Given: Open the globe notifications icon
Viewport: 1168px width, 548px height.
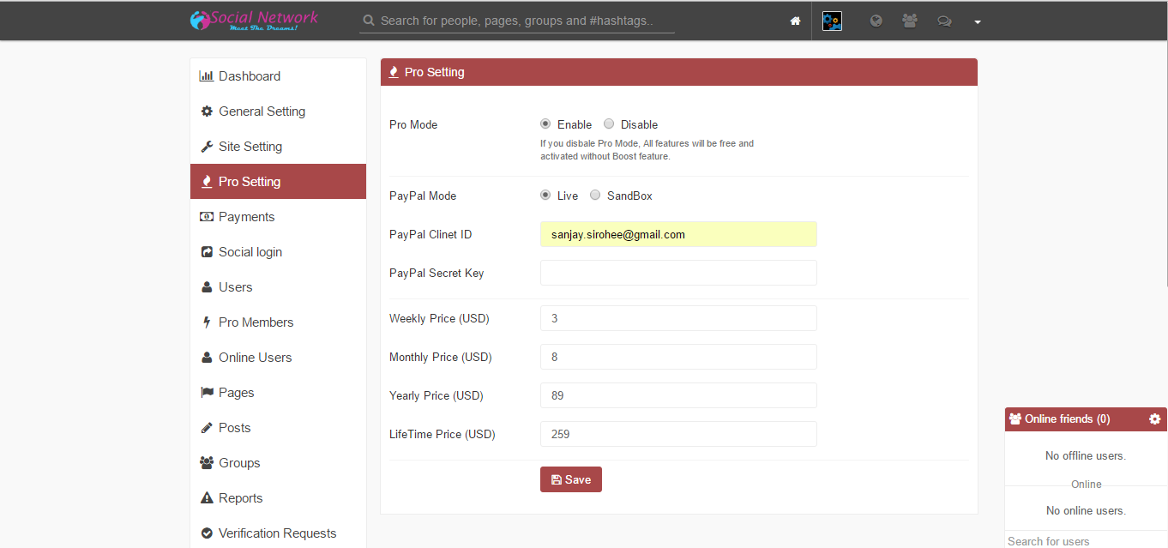Looking at the screenshot, I should point(876,21).
